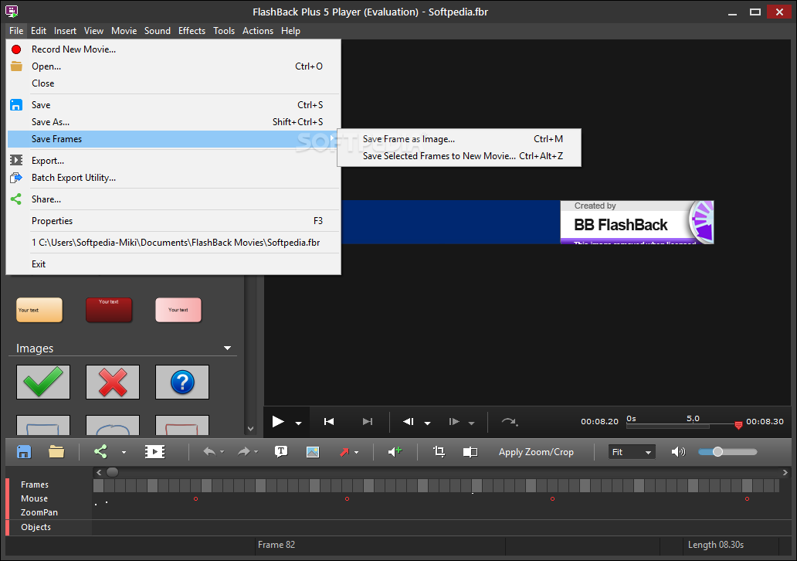Viewport: 797px width, 561px height.
Task: Click Save Frame as Image... submenu item
Action: pos(459,139)
